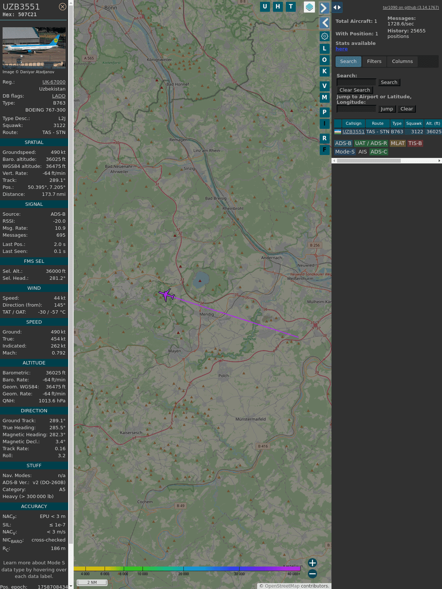Click the Jump button

coord(387,109)
